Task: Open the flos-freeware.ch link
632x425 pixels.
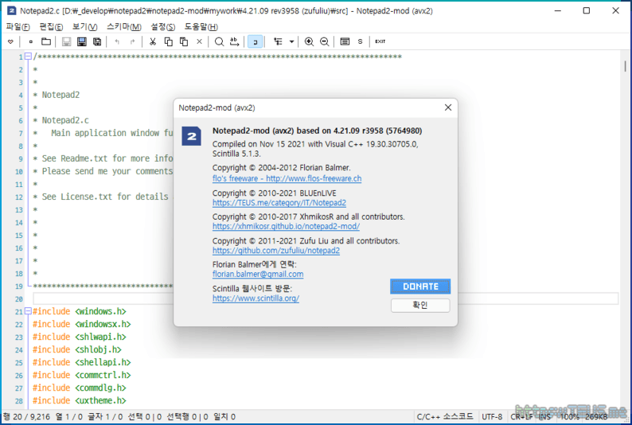Action: [x=287, y=178]
